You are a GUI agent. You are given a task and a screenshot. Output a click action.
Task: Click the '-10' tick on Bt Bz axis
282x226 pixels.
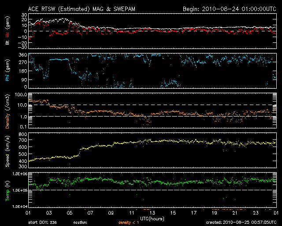pos(22,38)
